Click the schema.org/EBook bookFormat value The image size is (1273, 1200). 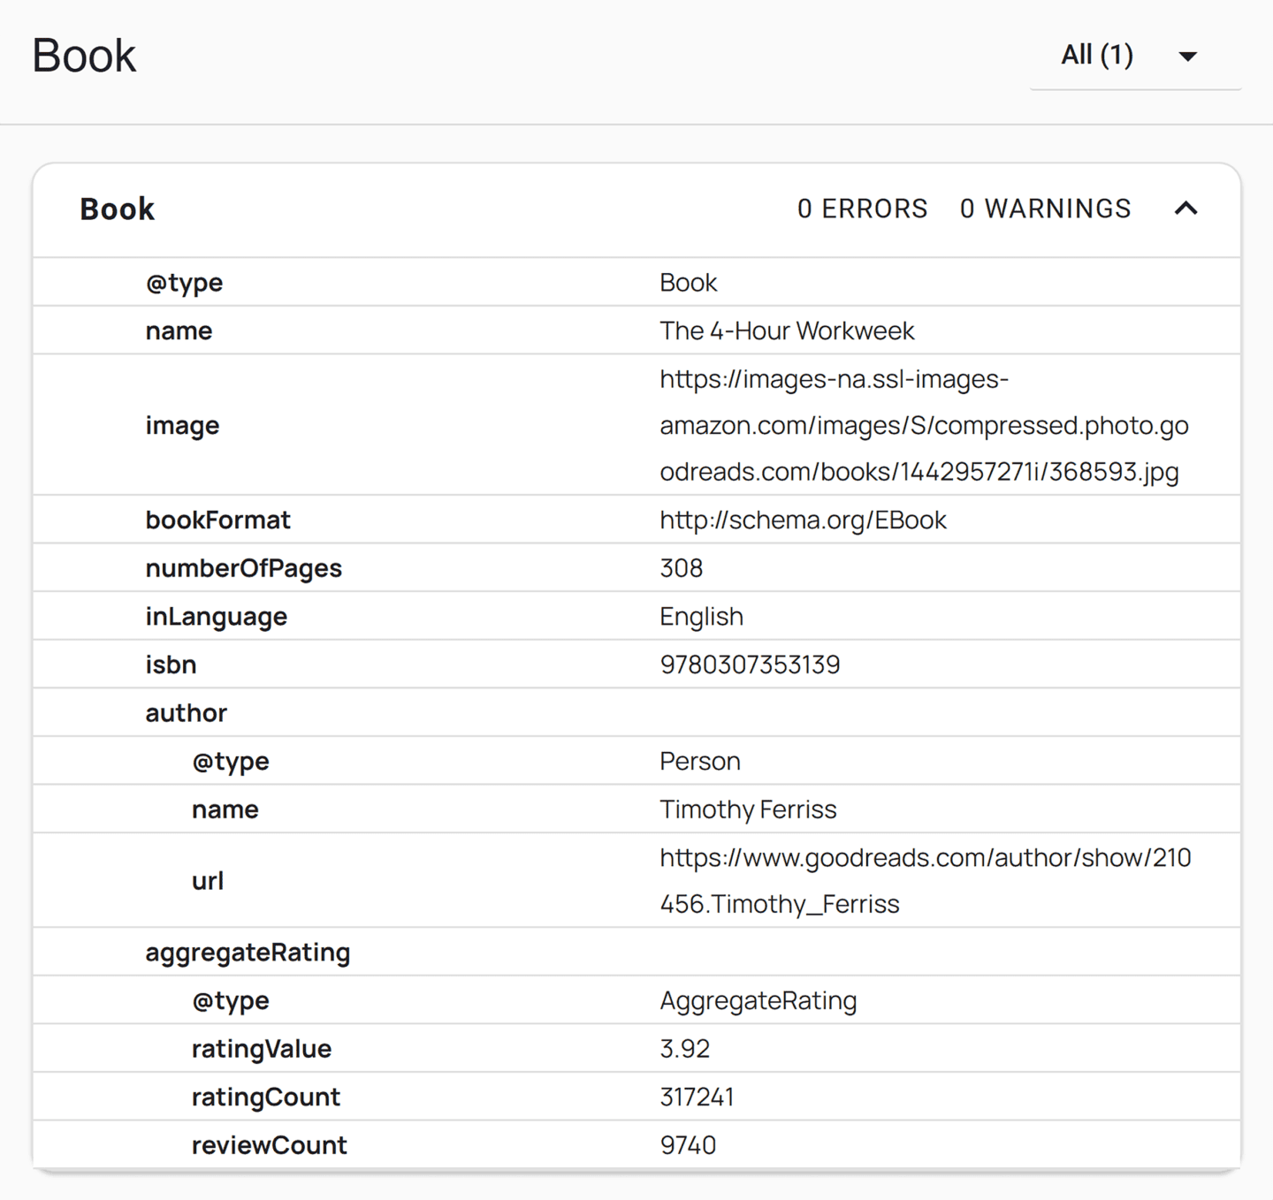click(x=803, y=520)
